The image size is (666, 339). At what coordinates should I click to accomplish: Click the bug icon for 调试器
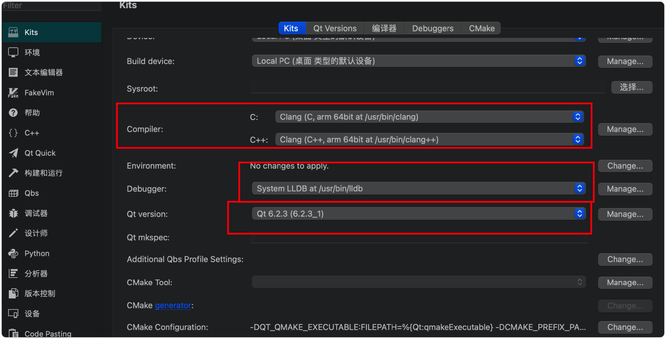point(13,213)
